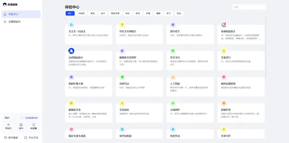Click the 灵境矩阵 logo in the sidebar

pyautogui.click(x=10, y=4)
